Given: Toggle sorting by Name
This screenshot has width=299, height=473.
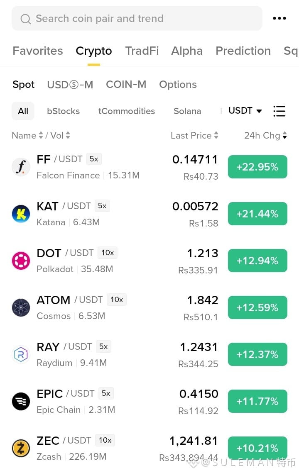Looking at the screenshot, I should (x=27, y=135).
